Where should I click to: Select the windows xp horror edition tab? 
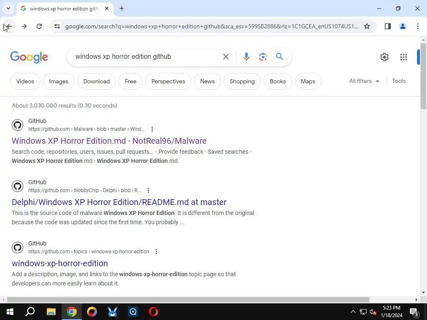pyautogui.click(x=65, y=9)
